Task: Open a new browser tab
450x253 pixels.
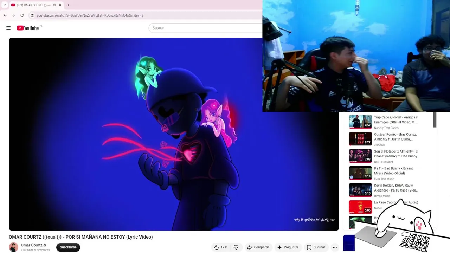Action: (68, 5)
